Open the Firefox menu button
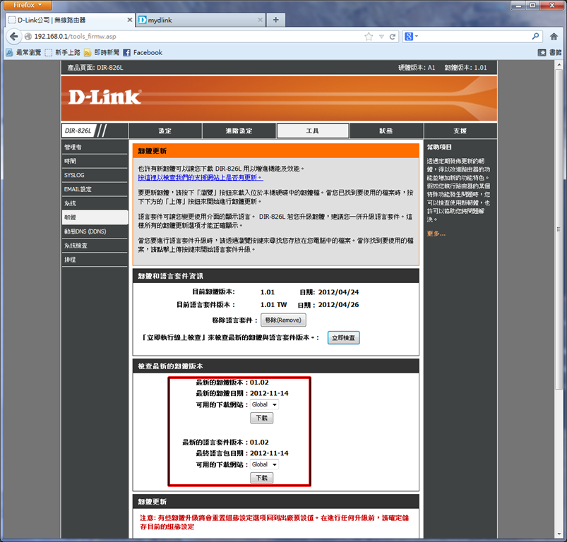The image size is (567, 542). pyautogui.click(x=27, y=5)
